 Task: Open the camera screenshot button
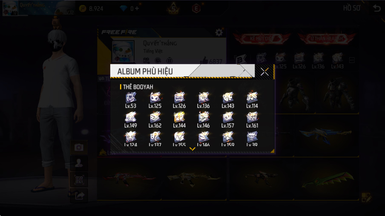click(79, 148)
